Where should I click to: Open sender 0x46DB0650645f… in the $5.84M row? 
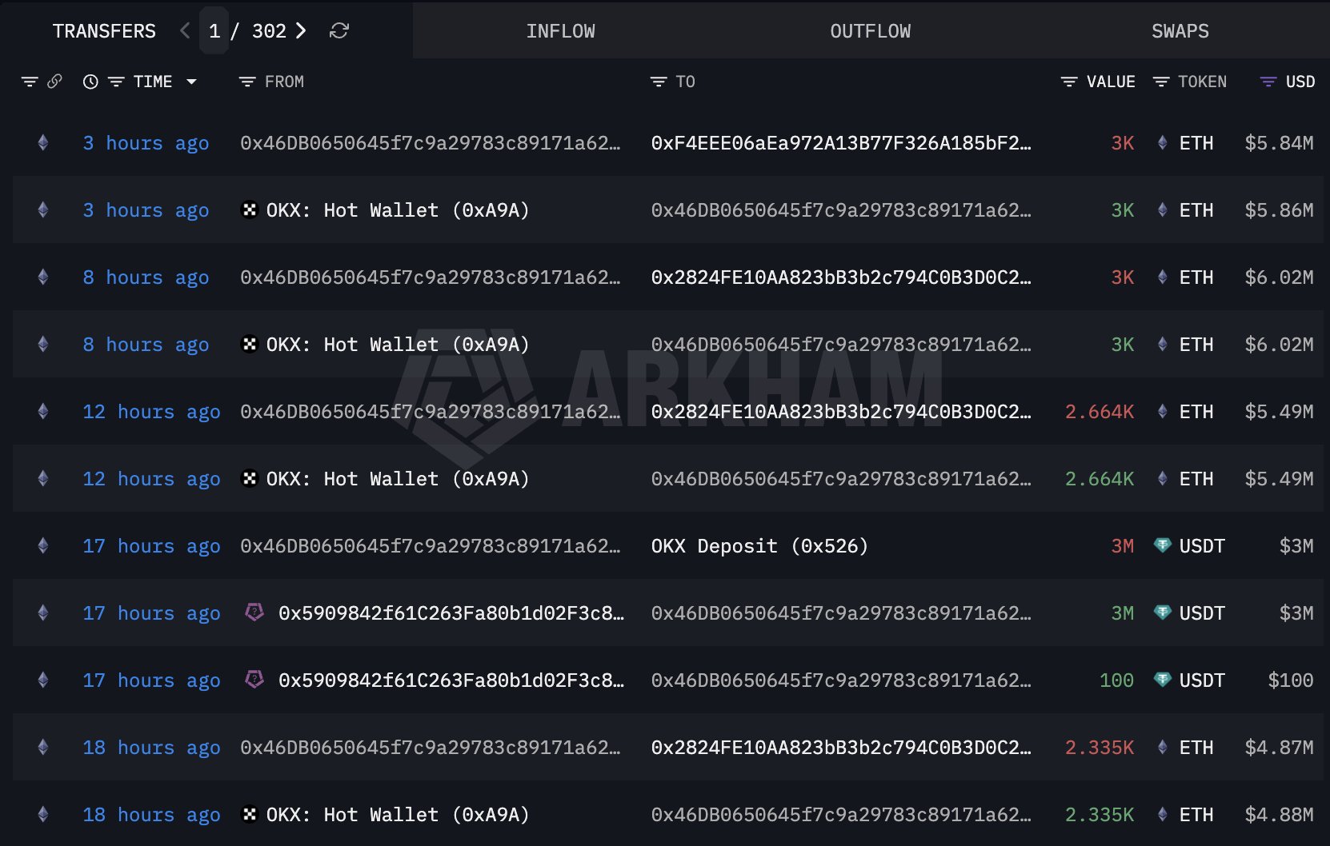click(431, 143)
